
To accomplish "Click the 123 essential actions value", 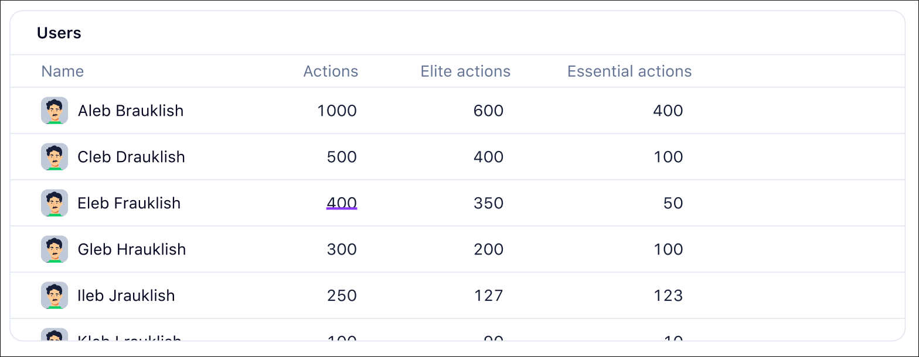I will [x=668, y=296].
